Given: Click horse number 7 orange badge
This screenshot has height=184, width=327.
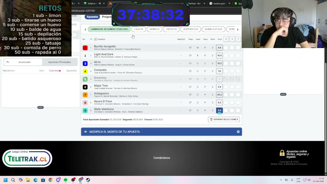Looking at the screenshot, I should point(85,95).
